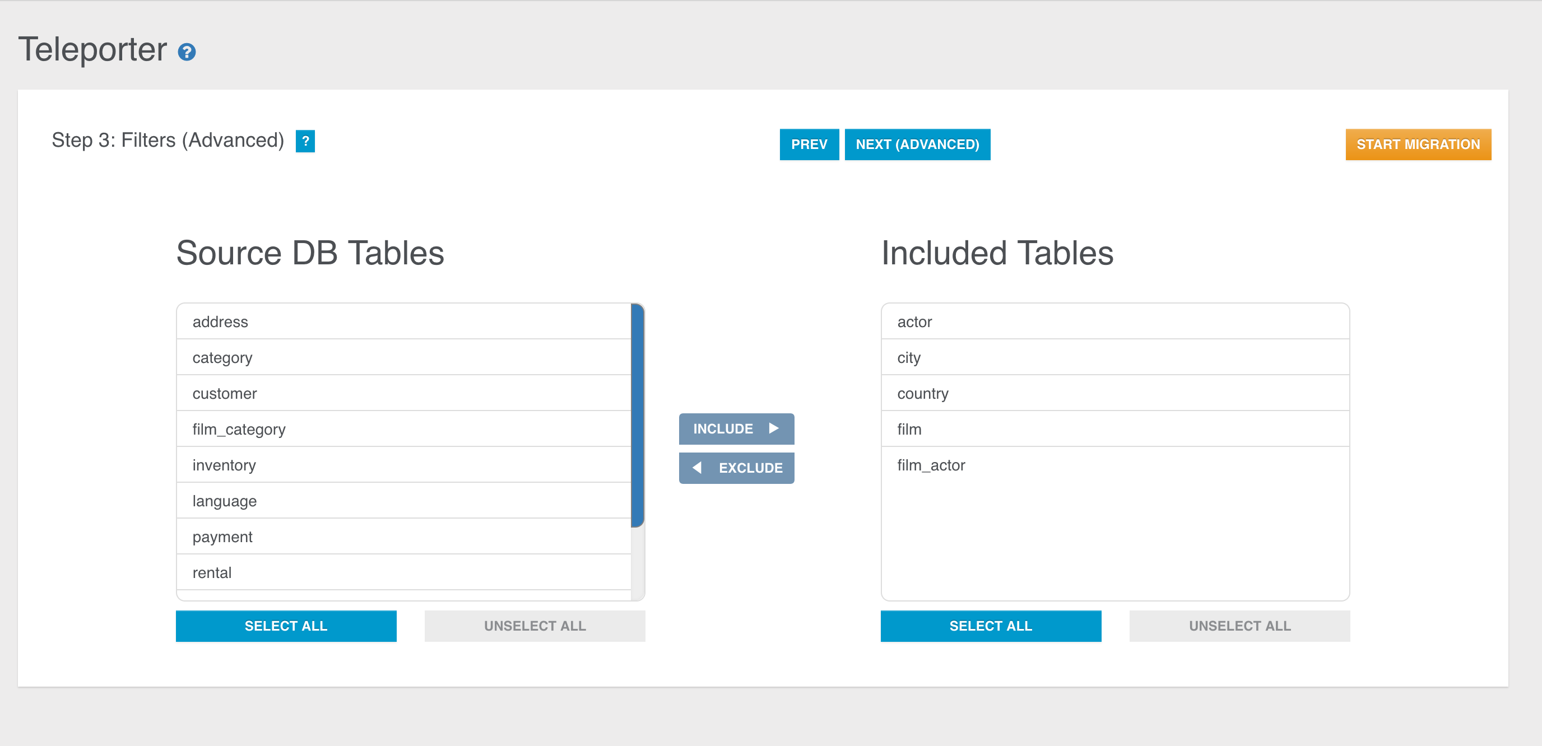
Task: Select country in Included Tables list
Action: (x=1116, y=392)
